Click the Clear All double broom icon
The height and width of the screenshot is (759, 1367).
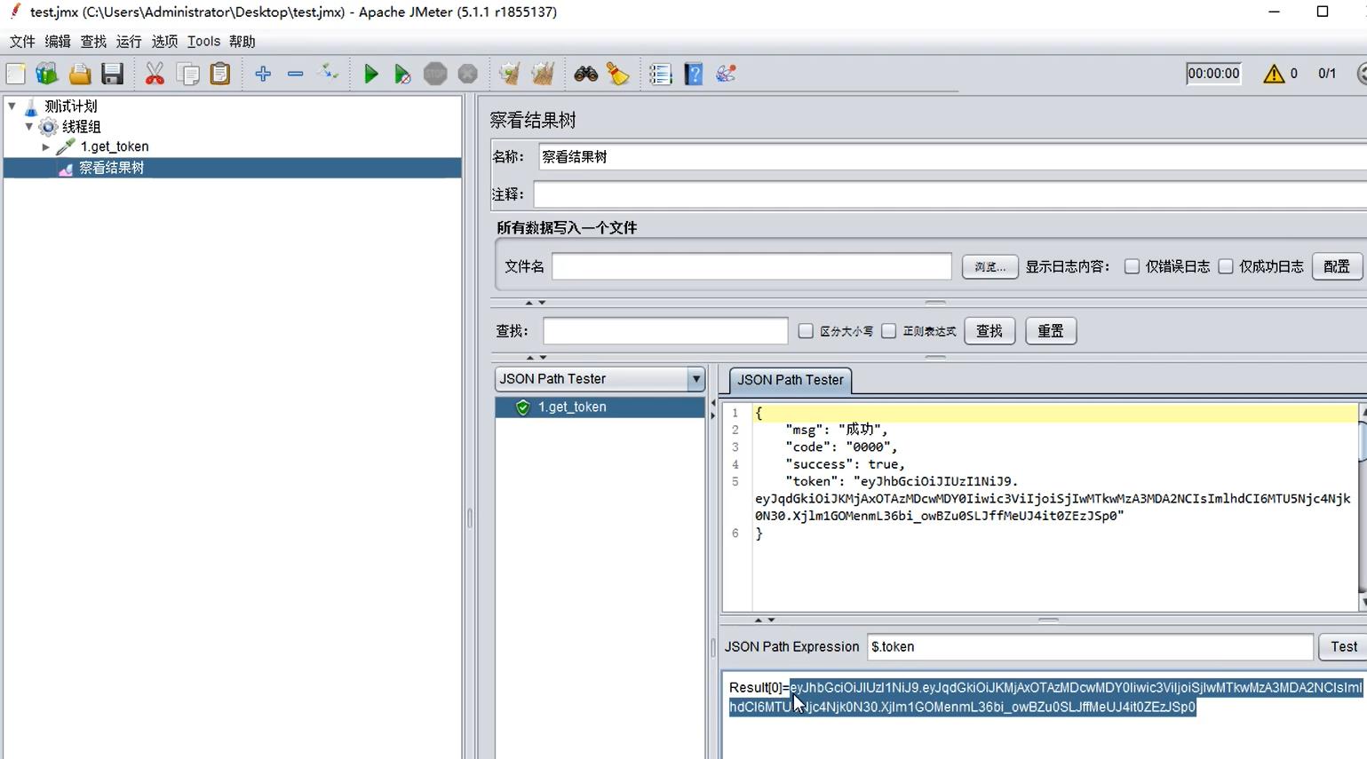tap(543, 74)
